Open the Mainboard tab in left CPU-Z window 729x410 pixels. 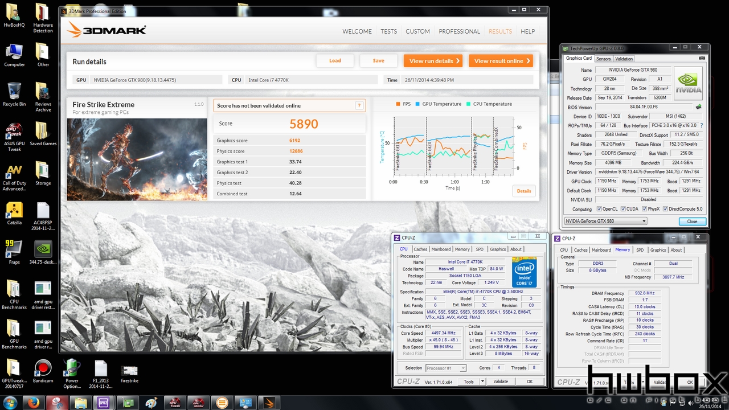(x=441, y=249)
